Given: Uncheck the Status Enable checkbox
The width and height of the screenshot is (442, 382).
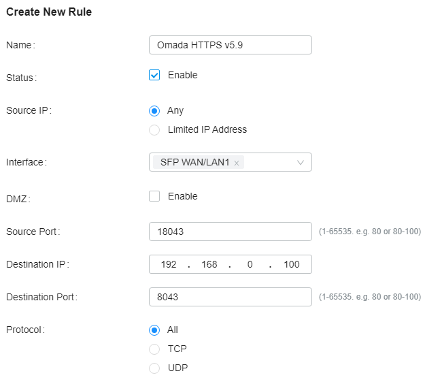Looking at the screenshot, I should (154, 75).
